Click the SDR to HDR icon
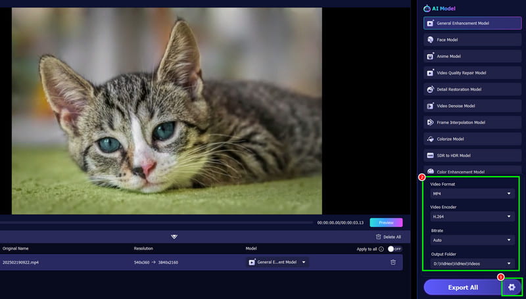Screen dimensions: 526x299 (x=430, y=156)
